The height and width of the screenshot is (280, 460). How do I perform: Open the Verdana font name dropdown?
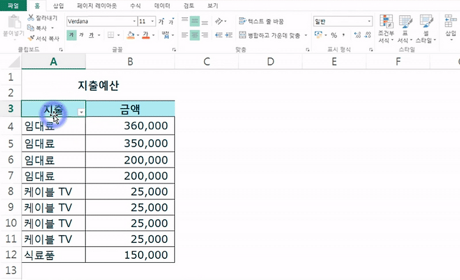tap(134, 21)
